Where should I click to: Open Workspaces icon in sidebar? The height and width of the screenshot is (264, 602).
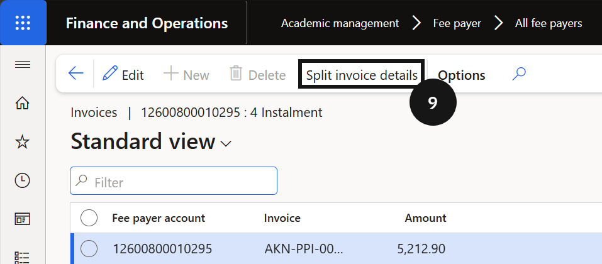pos(22,219)
